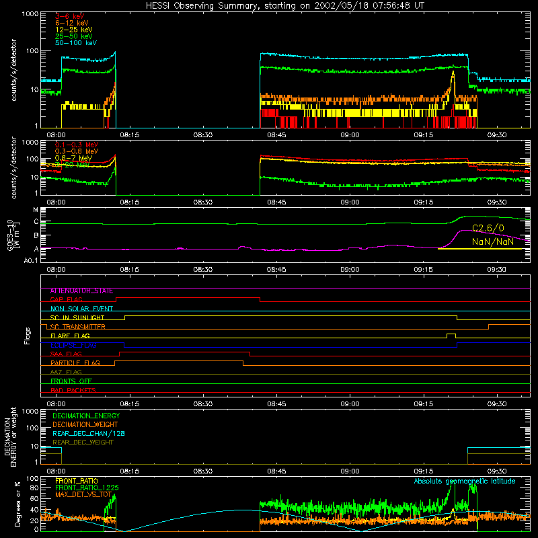This screenshot has width=538, height=538.
Task: Select the 50-100 keV legend label
Action: coord(76,43)
